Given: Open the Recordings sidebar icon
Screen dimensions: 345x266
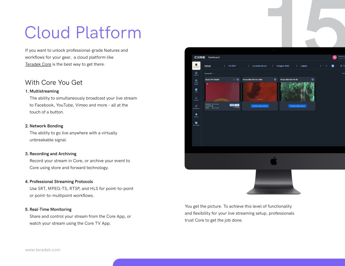Looking at the screenshot, I should tap(196, 123).
